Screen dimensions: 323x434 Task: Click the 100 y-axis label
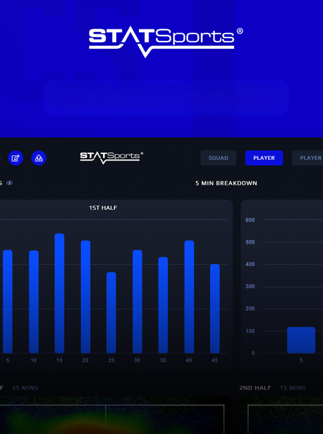(250, 331)
